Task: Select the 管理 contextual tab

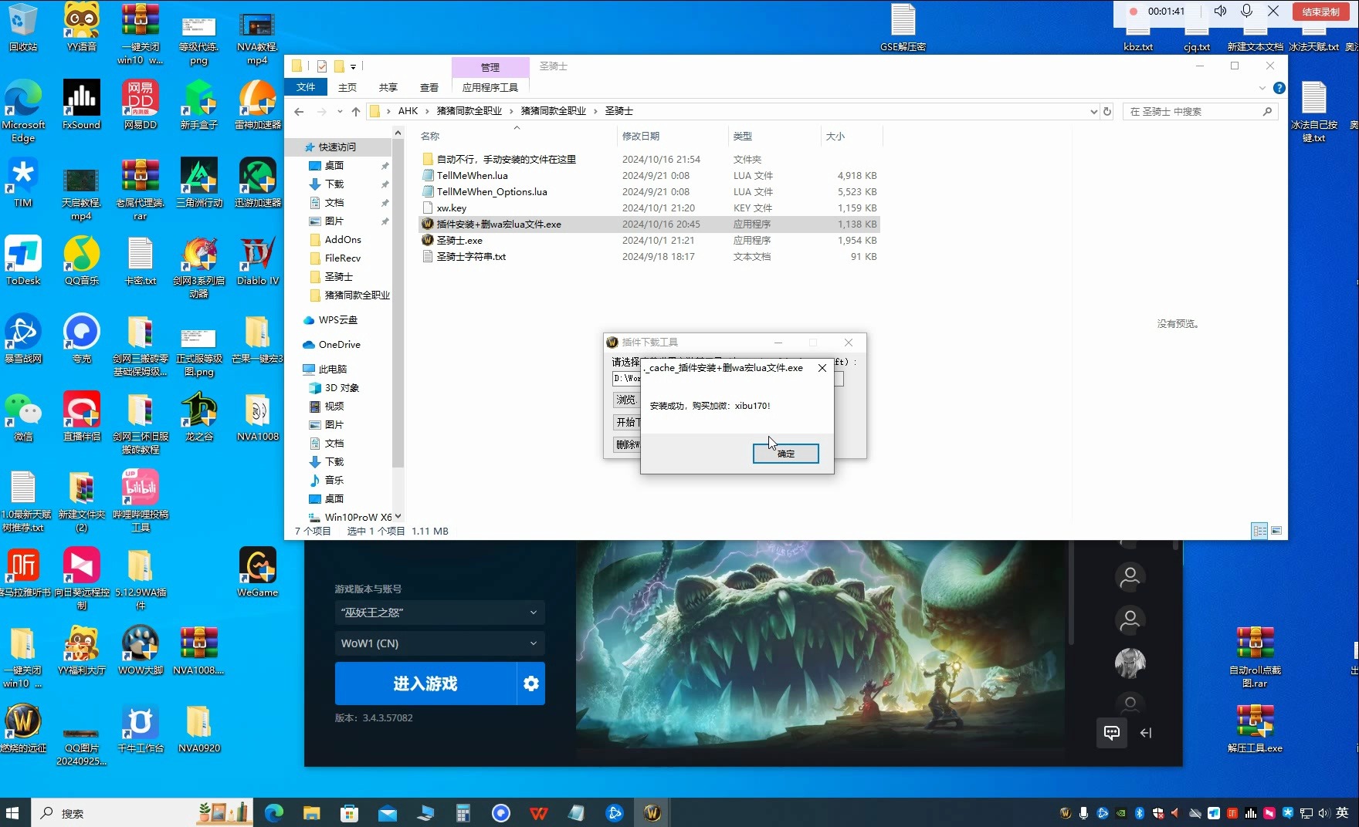Action: (x=490, y=67)
